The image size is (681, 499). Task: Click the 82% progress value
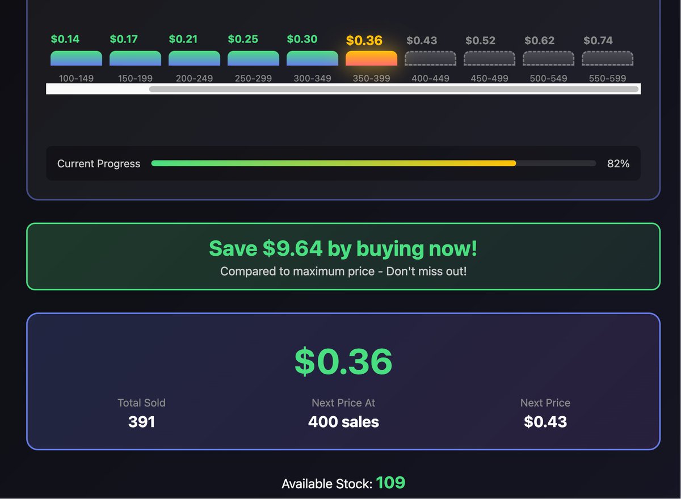tap(618, 164)
